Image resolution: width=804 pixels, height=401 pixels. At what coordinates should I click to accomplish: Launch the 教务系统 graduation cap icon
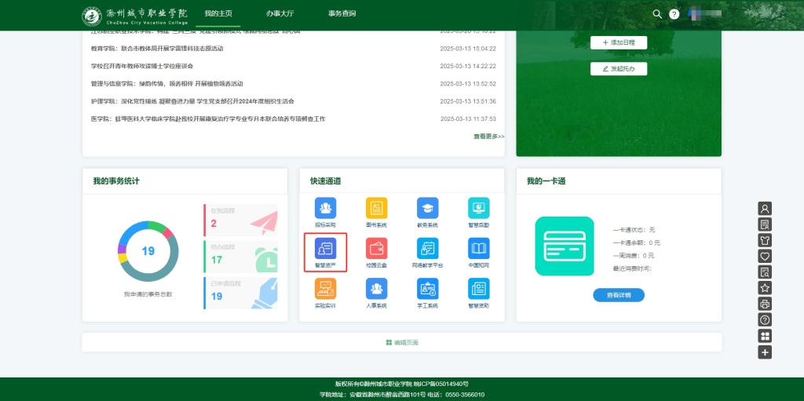point(427,208)
